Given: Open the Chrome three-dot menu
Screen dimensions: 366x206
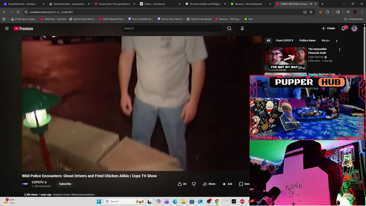Looking at the screenshot, I should coord(362,12).
